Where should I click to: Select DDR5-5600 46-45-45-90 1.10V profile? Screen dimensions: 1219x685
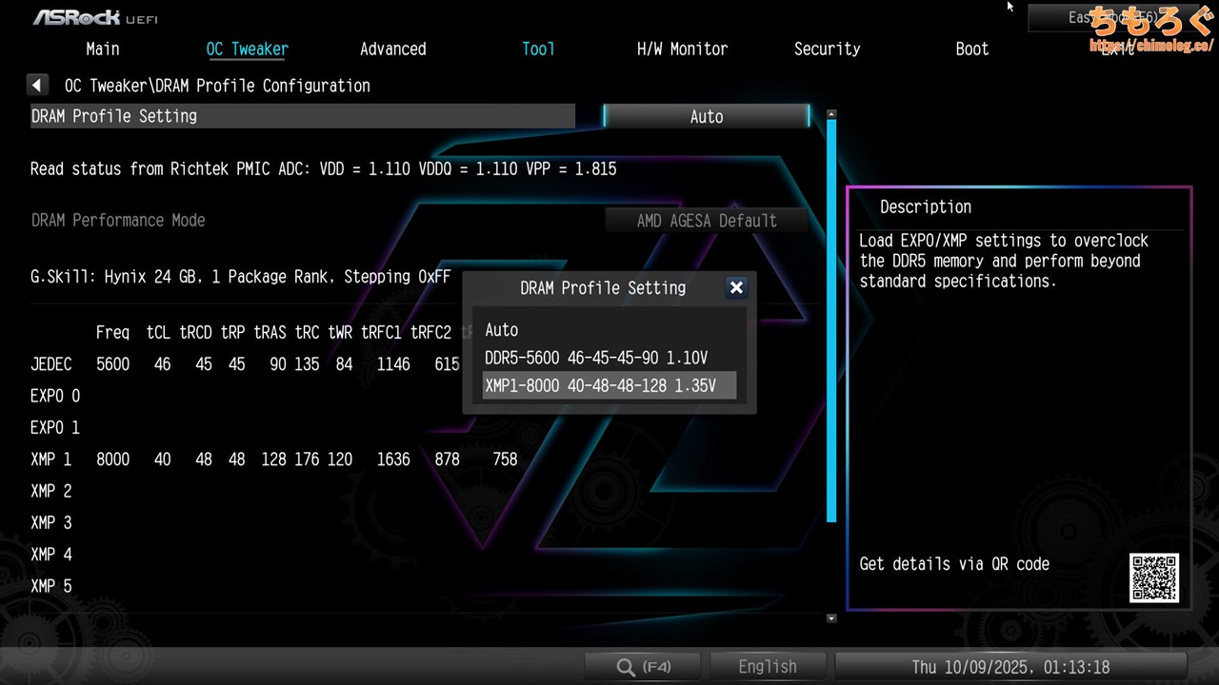click(596, 358)
